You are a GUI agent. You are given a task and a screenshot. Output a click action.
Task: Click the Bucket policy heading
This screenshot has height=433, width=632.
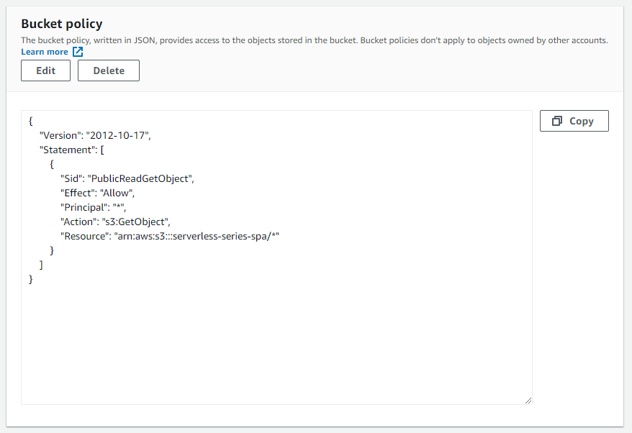(62, 24)
